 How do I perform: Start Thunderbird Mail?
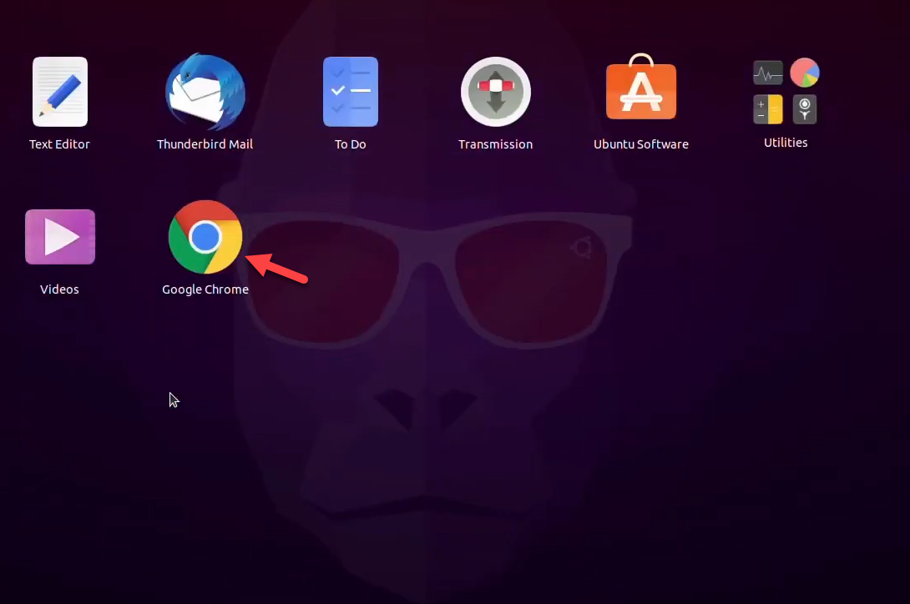205,92
